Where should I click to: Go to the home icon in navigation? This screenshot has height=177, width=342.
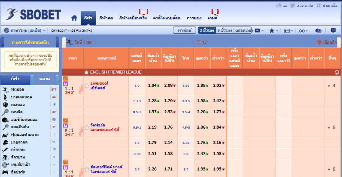click(74, 18)
